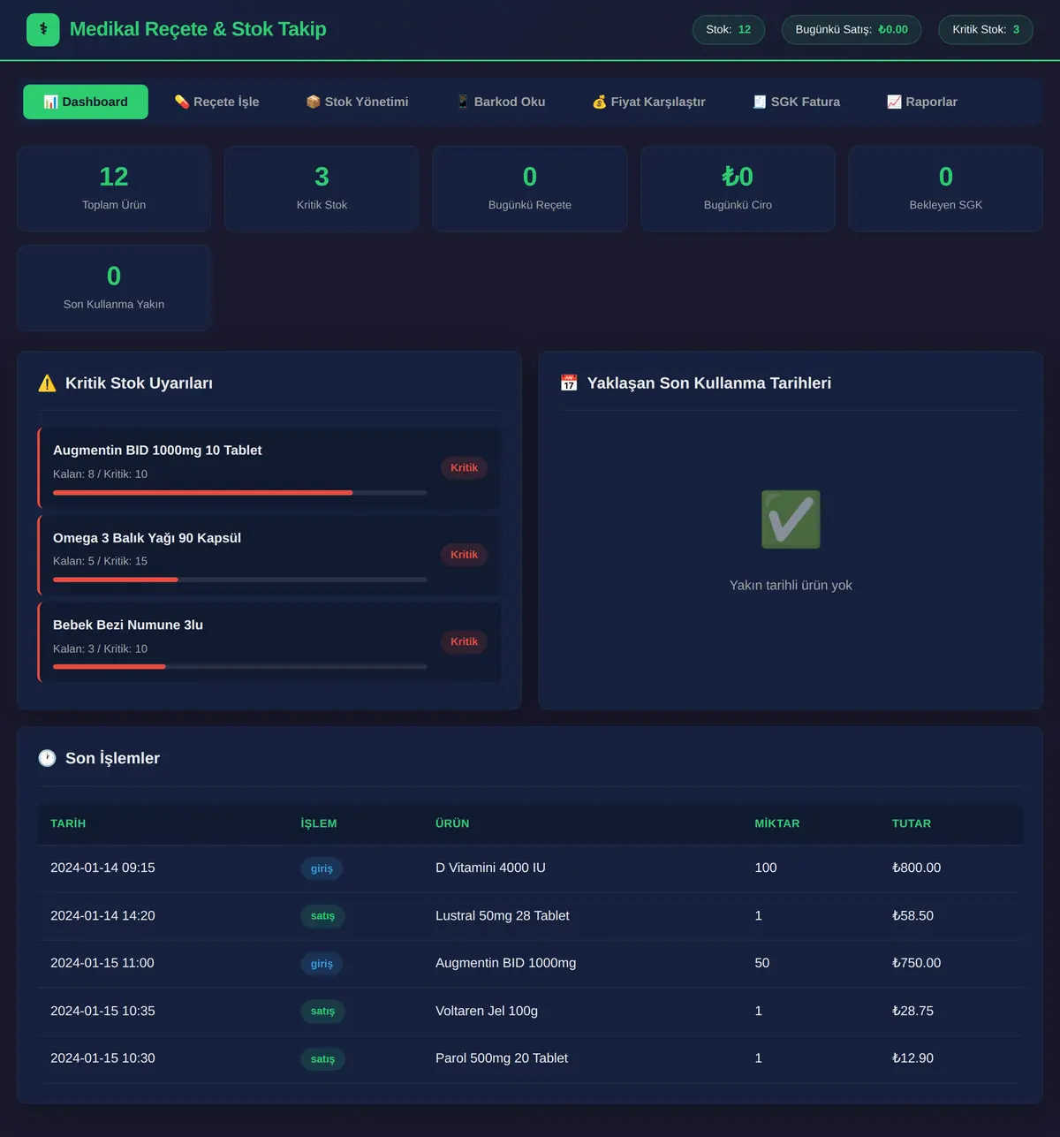This screenshot has width=1060, height=1137.
Task: Open the Stok Yönetimi tab
Action: click(x=357, y=102)
